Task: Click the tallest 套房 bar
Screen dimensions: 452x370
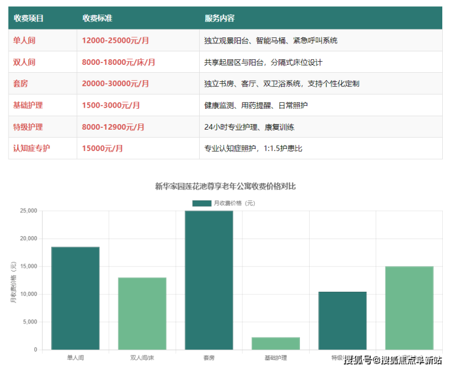Action: 208,279
